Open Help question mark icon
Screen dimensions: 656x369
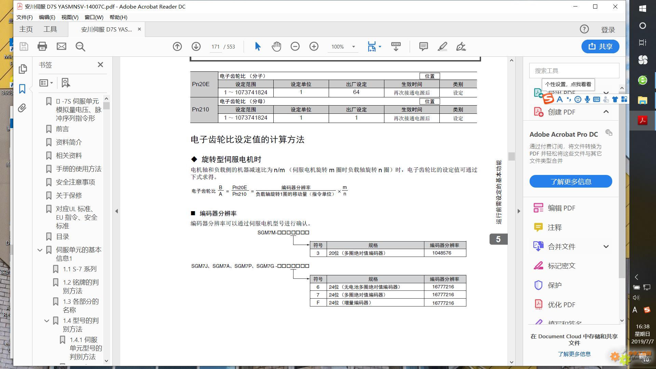pos(584,29)
